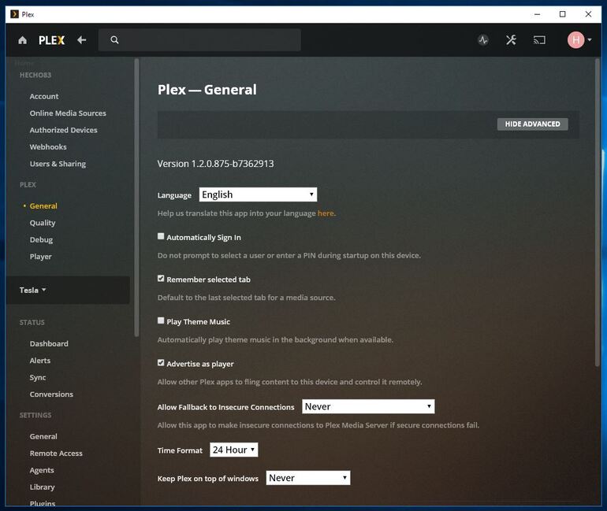Click the Plex app icon in title bar
Image resolution: width=607 pixels, height=511 pixels.
click(x=15, y=14)
